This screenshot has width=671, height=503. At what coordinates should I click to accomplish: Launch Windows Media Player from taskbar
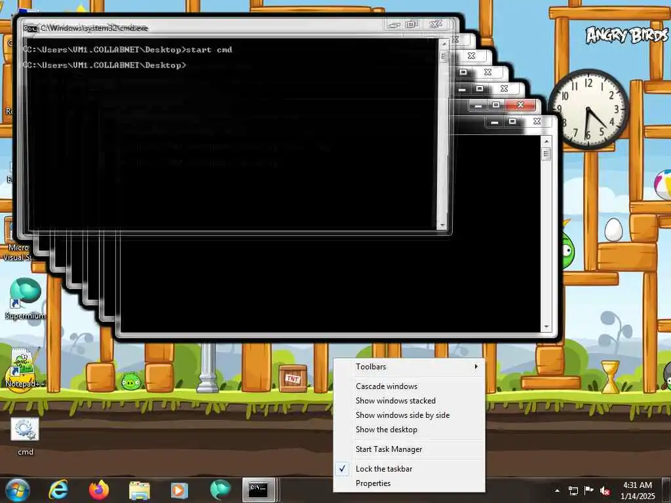click(180, 491)
